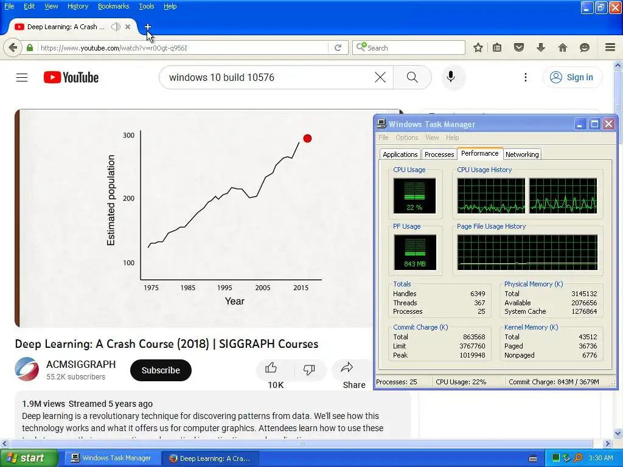Screen dimensions: 623x467
Task: Open the chat smiley icon in toolbar
Action: tap(585, 47)
